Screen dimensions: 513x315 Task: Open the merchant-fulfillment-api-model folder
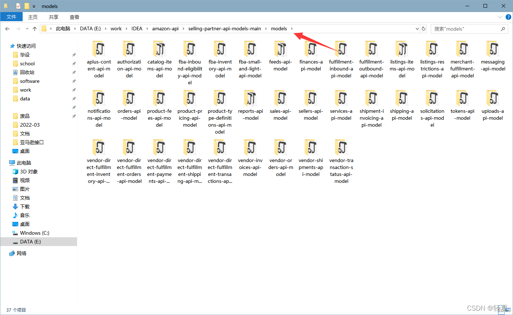click(462, 59)
